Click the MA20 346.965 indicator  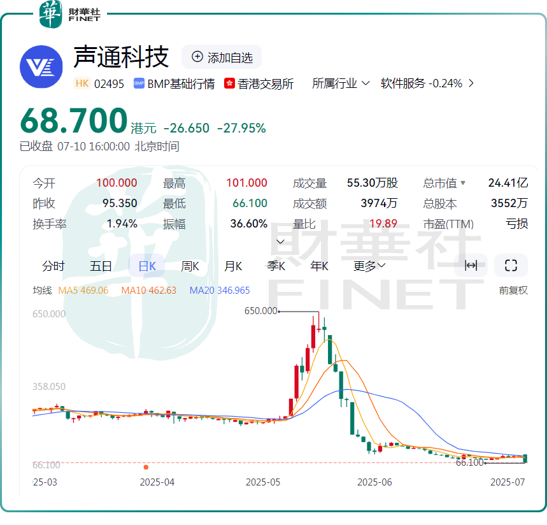(x=220, y=290)
